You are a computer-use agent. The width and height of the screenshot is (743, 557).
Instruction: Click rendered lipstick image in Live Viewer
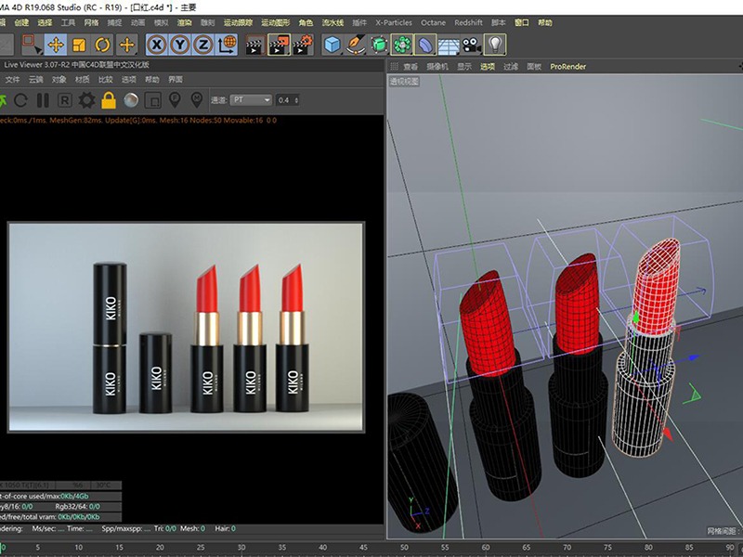187,328
